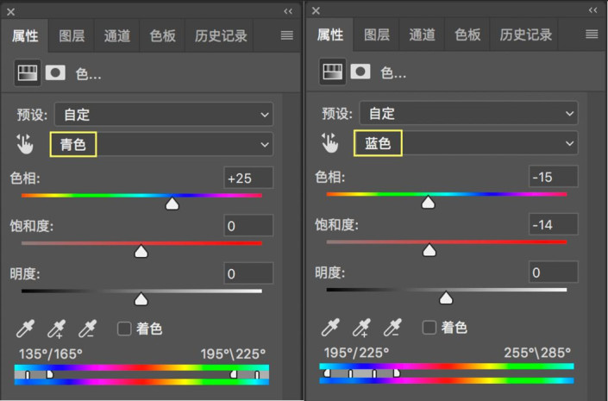Pick the subtract-from-sample eyedropper in left panel

87,329
